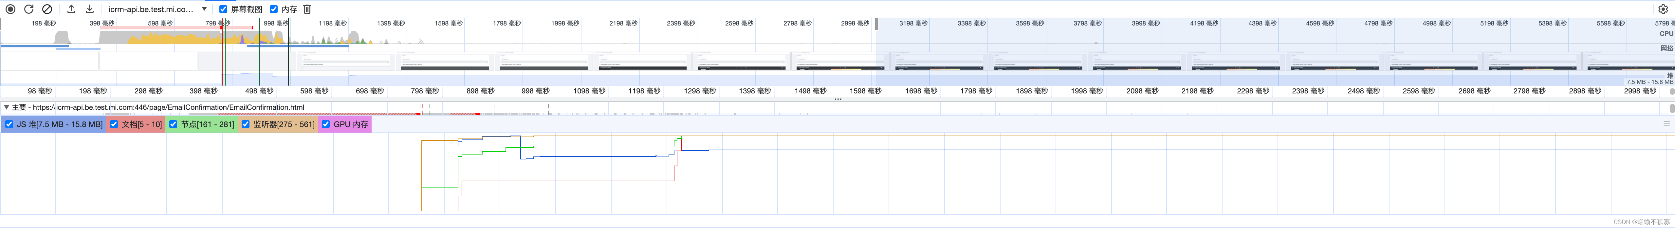Click the 5198 毫秒 overview label
Image resolution: width=1675 pixels, height=228 pixels.
1494,24
